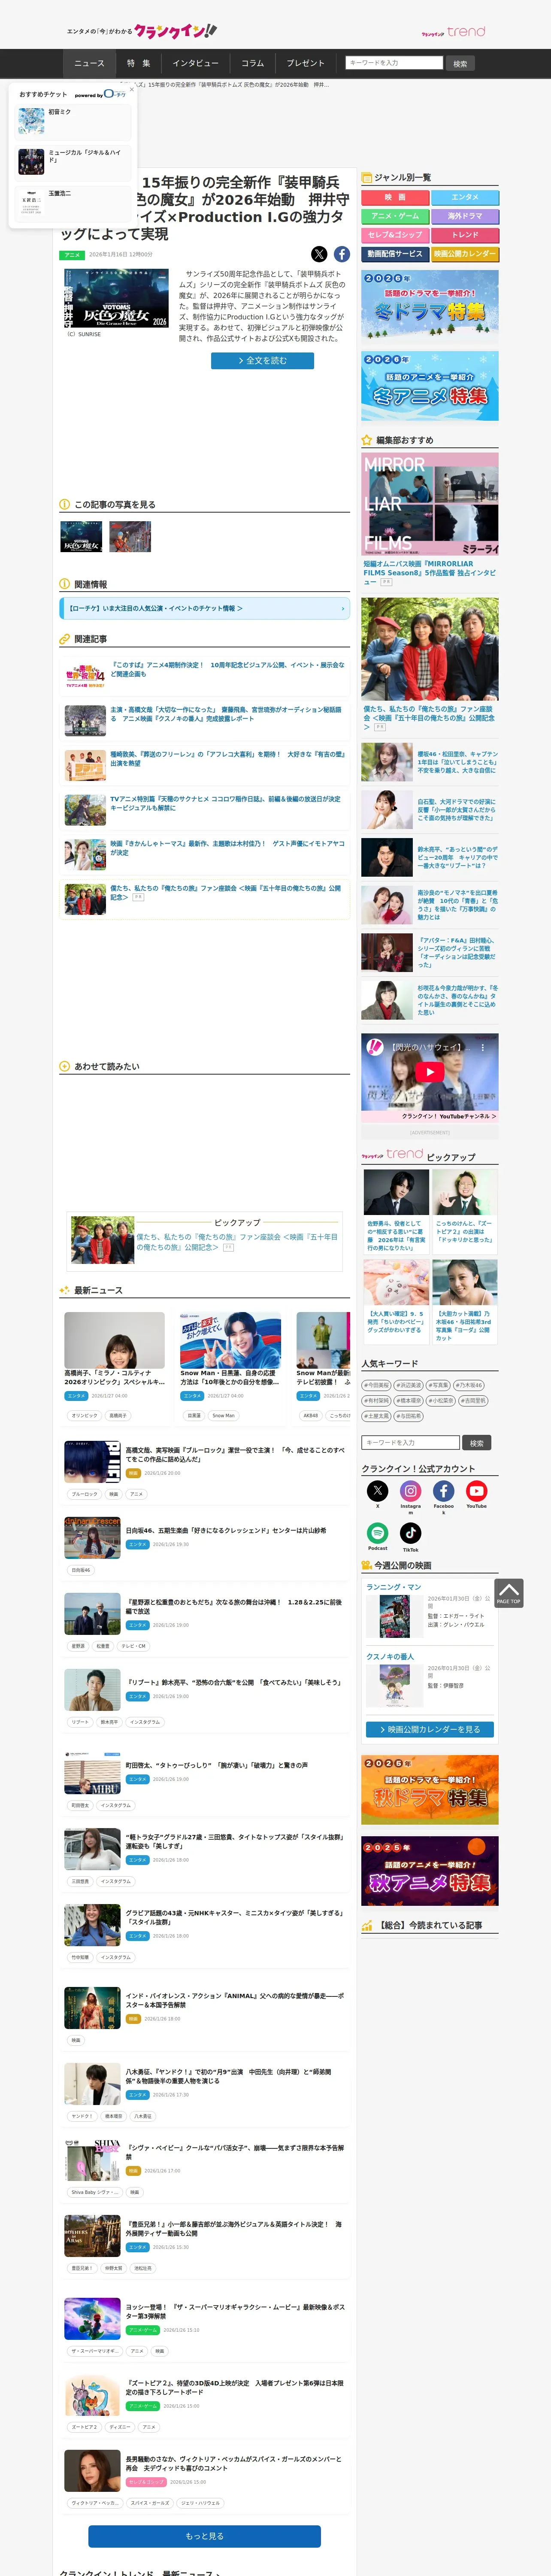This screenshot has height=2576, width=551.
Task: Open the プレゼント navigation tab
Action: coord(306,63)
